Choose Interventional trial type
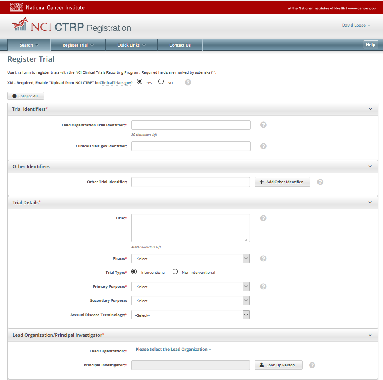 point(134,272)
